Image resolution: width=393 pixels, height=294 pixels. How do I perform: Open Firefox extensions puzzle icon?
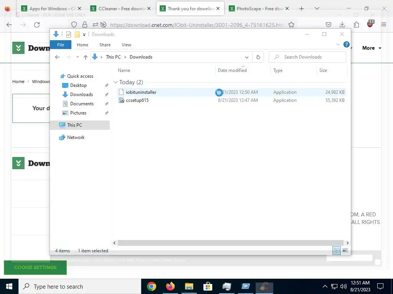point(356,25)
